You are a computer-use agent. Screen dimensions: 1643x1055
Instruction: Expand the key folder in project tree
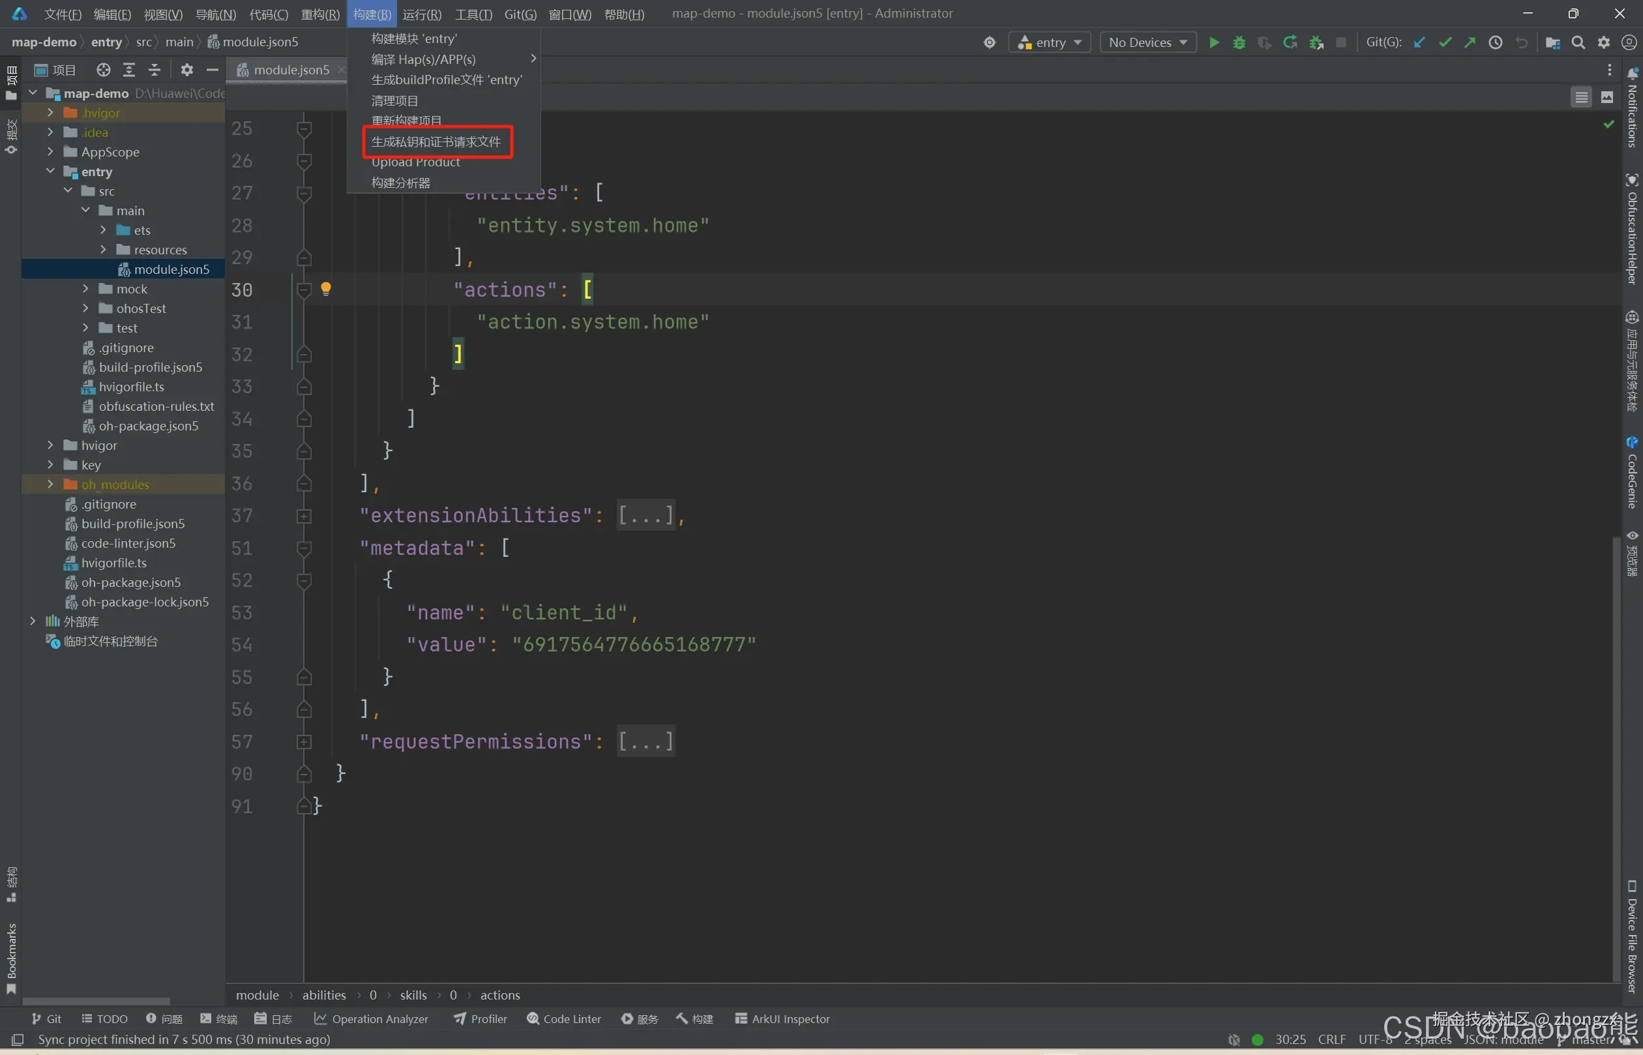coord(50,464)
